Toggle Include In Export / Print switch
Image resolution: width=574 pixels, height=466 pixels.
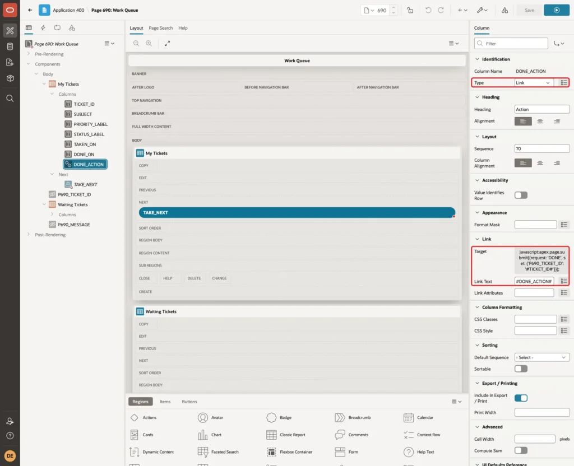(x=521, y=398)
